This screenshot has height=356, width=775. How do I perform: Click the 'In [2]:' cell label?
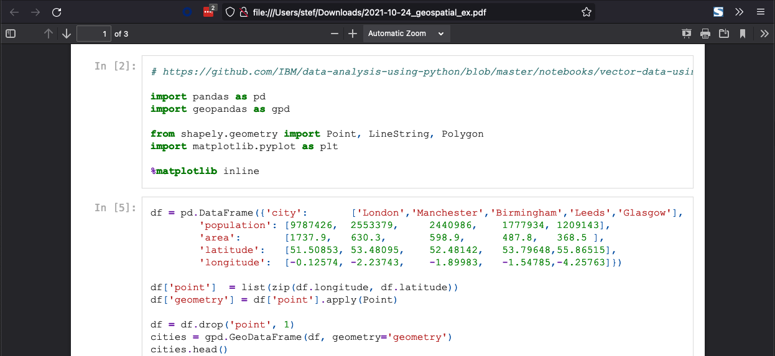click(x=116, y=66)
